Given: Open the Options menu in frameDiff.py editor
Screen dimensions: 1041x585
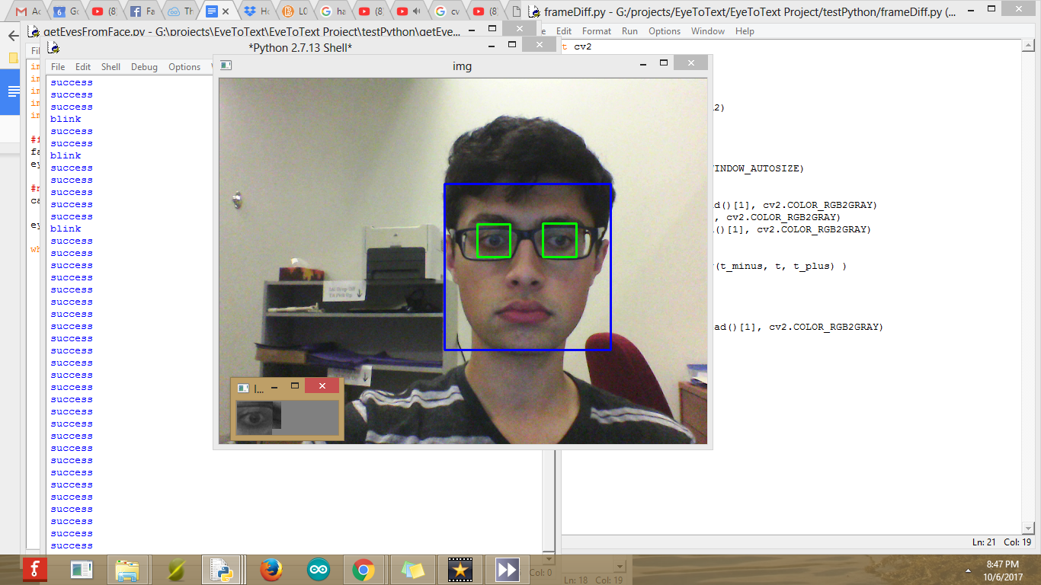Looking at the screenshot, I should 665,31.
